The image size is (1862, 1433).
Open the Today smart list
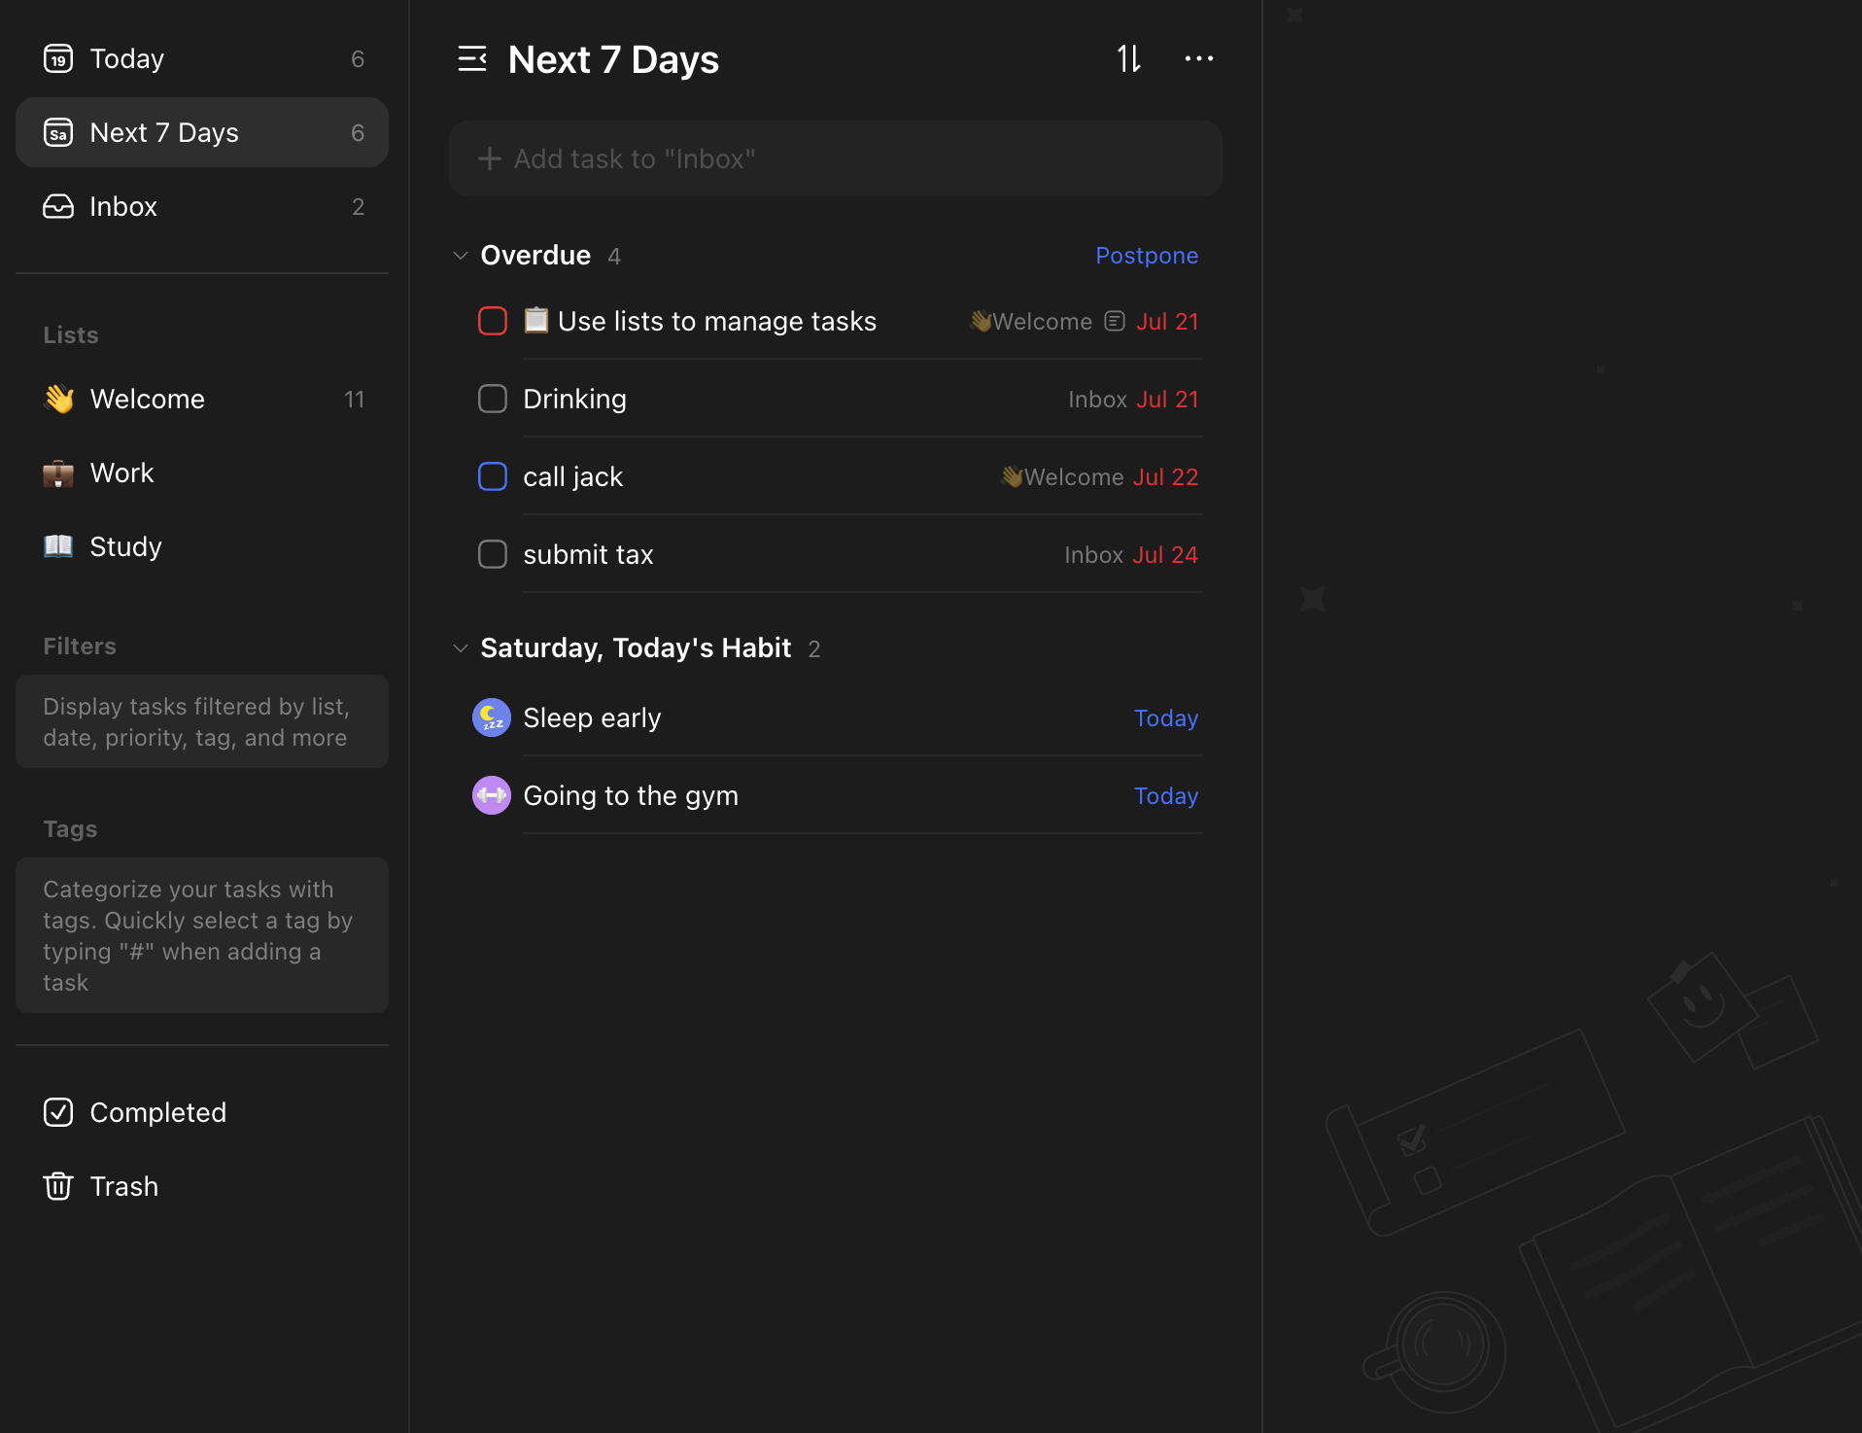pos(202,59)
